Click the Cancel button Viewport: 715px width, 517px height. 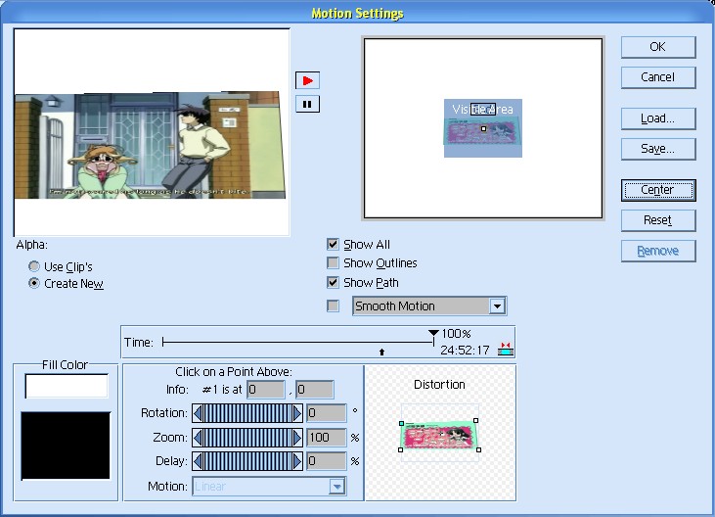coord(658,77)
